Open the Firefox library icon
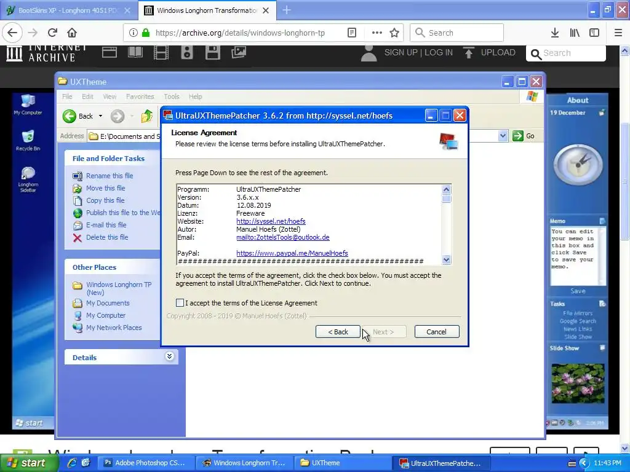This screenshot has width=630, height=472. click(575, 33)
